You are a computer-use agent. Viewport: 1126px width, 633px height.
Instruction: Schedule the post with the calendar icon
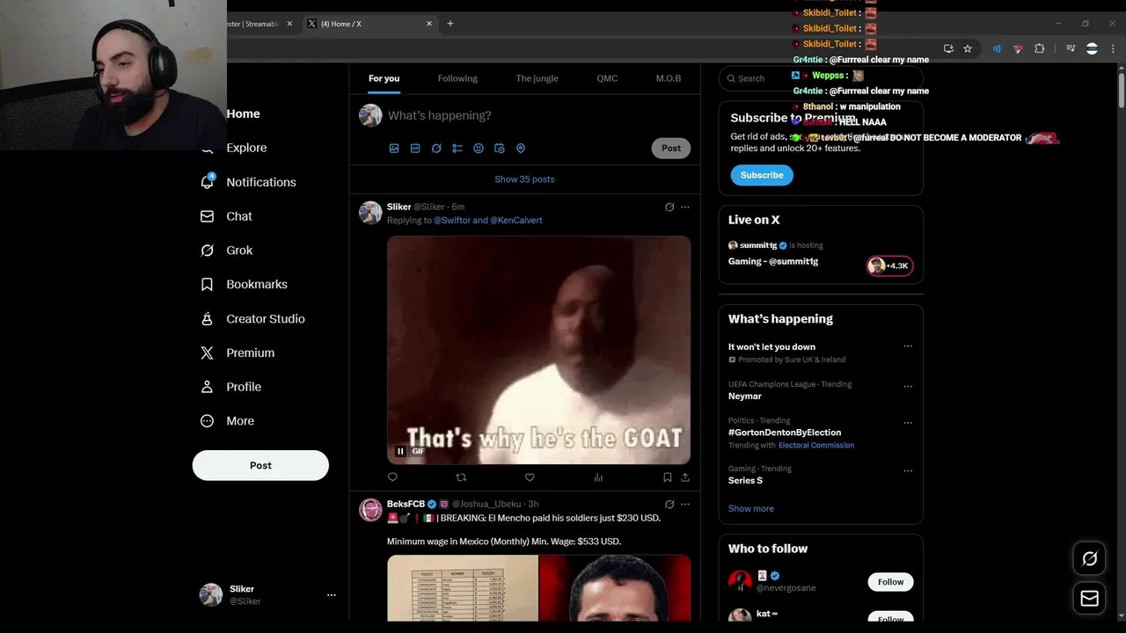point(500,149)
